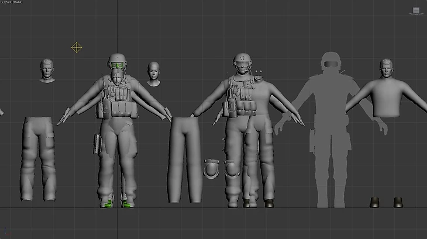427x239 pixels.
Task: Select the male head above sweater
Action: coord(385,69)
